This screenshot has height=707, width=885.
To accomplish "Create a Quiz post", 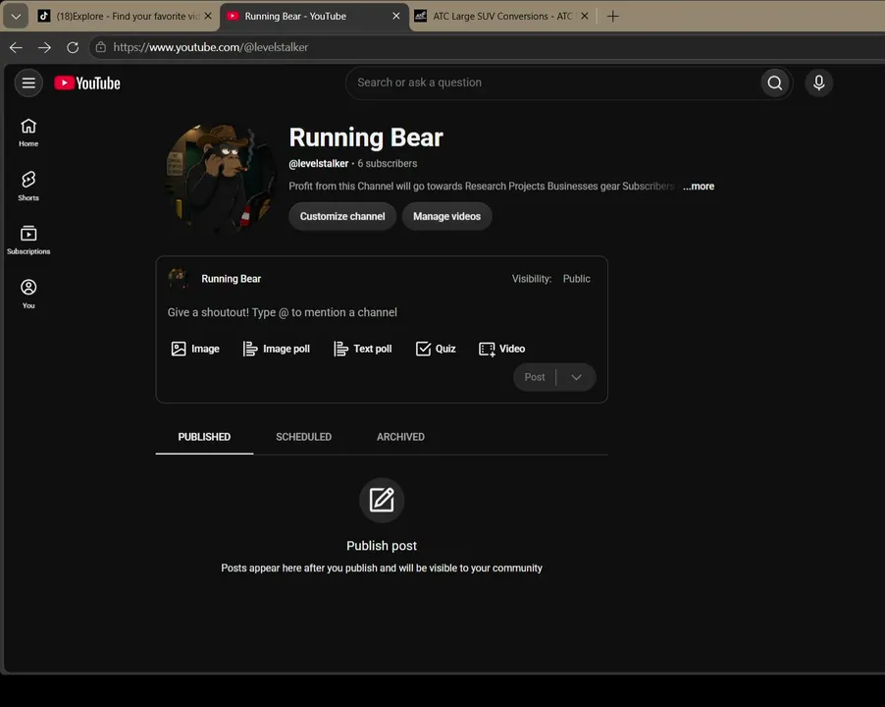I will [x=436, y=349].
